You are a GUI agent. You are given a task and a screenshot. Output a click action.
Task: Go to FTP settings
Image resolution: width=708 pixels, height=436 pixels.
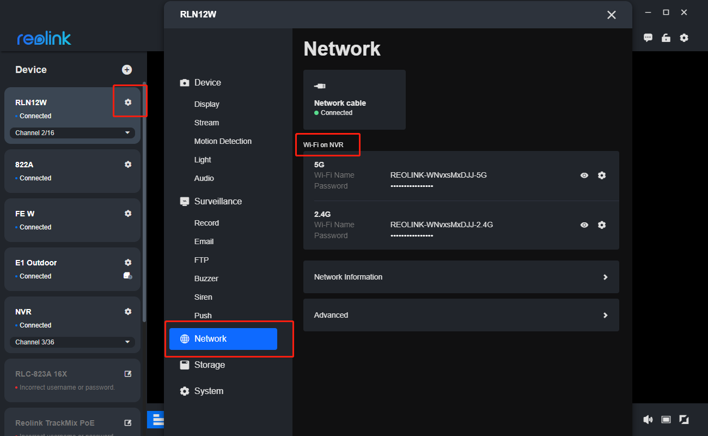coord(202,260)
